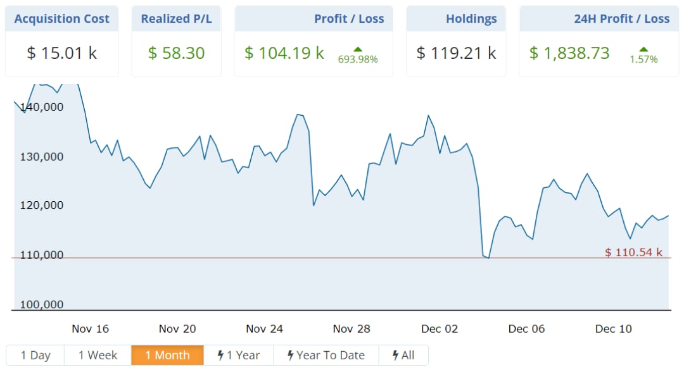Click the red $ 110.54 k line label
Image resolution: width=684 pixels, height=372 pixels.
coord(633,252)
